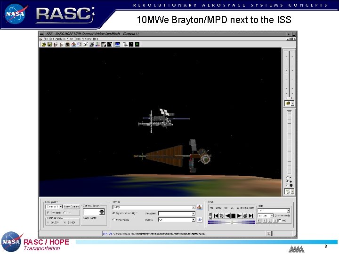
Task: Open the Analysis menu
Action: (60, 39)
